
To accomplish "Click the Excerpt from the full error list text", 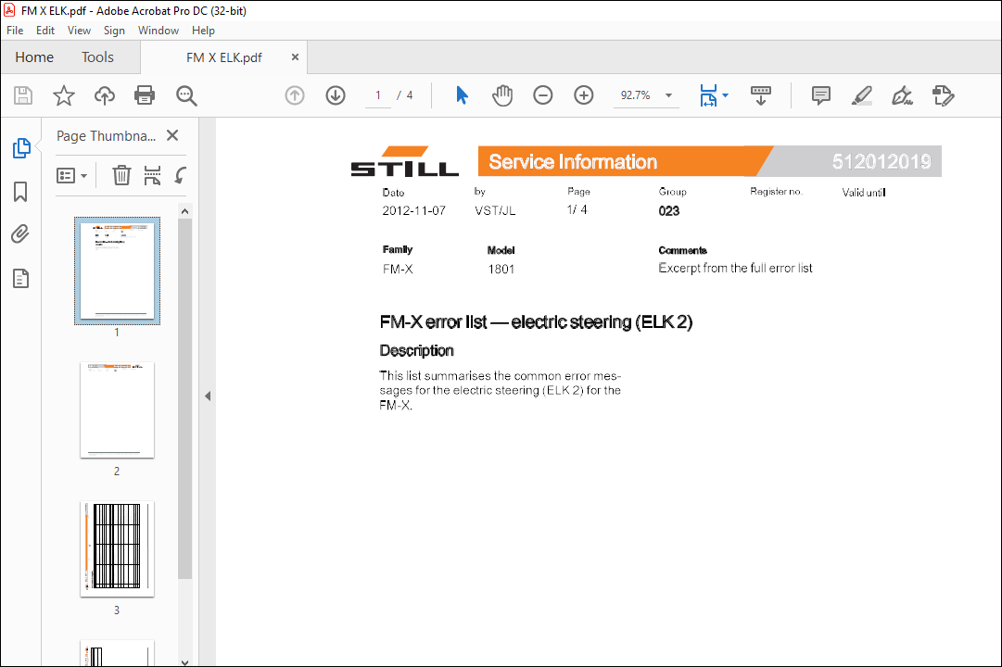I will [x=735, y=268].
